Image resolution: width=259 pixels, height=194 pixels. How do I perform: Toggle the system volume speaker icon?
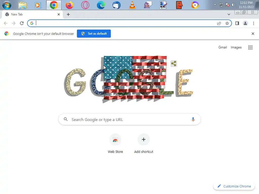(x=233, y=5)
